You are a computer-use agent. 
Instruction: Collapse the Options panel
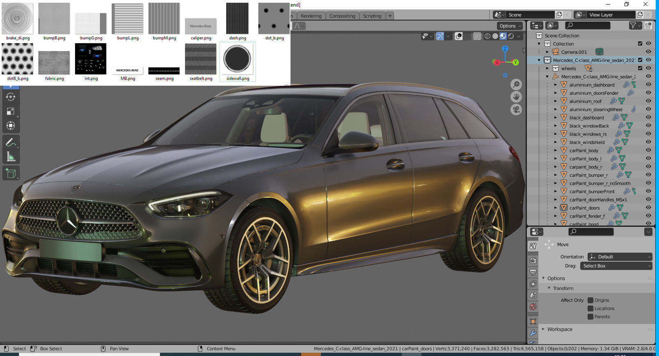pyautogui.click(x=543, y=278)
